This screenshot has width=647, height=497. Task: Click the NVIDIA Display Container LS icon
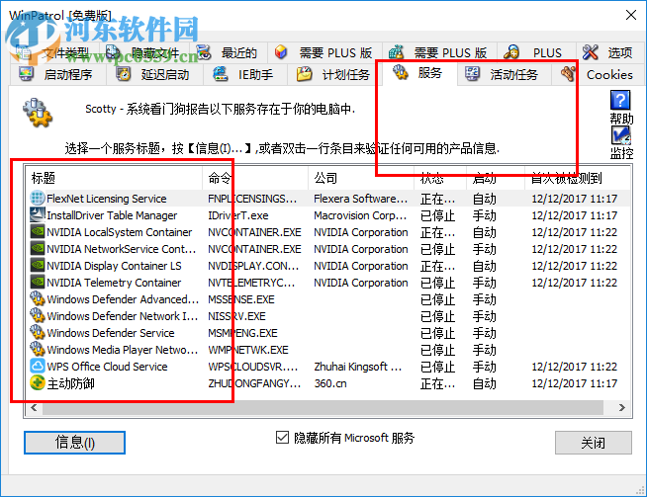(x=38, y=266)
